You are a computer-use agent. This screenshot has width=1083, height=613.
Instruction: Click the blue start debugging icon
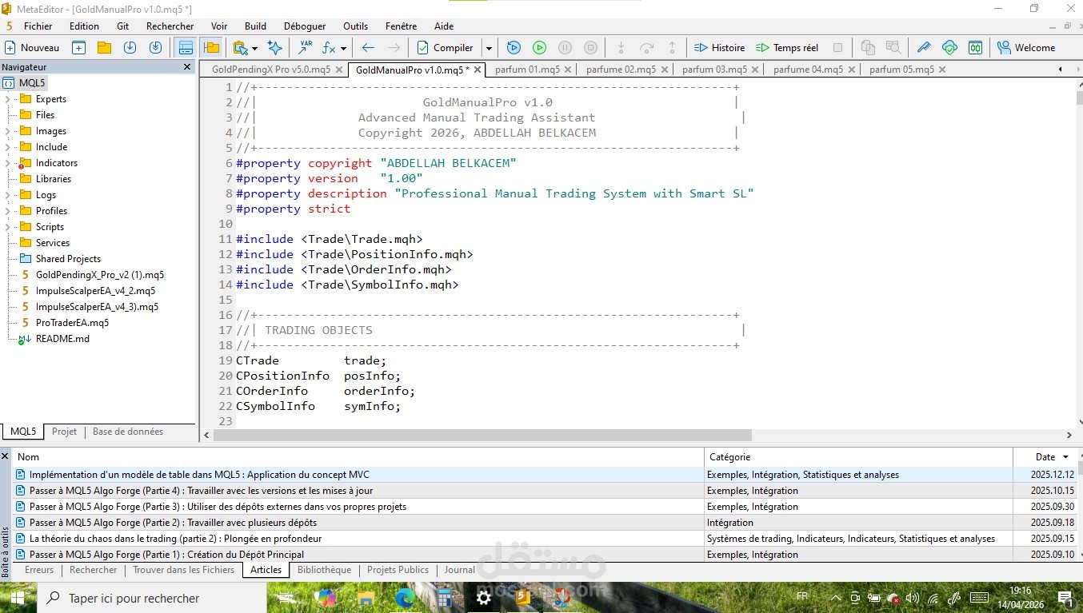[514, 48]
